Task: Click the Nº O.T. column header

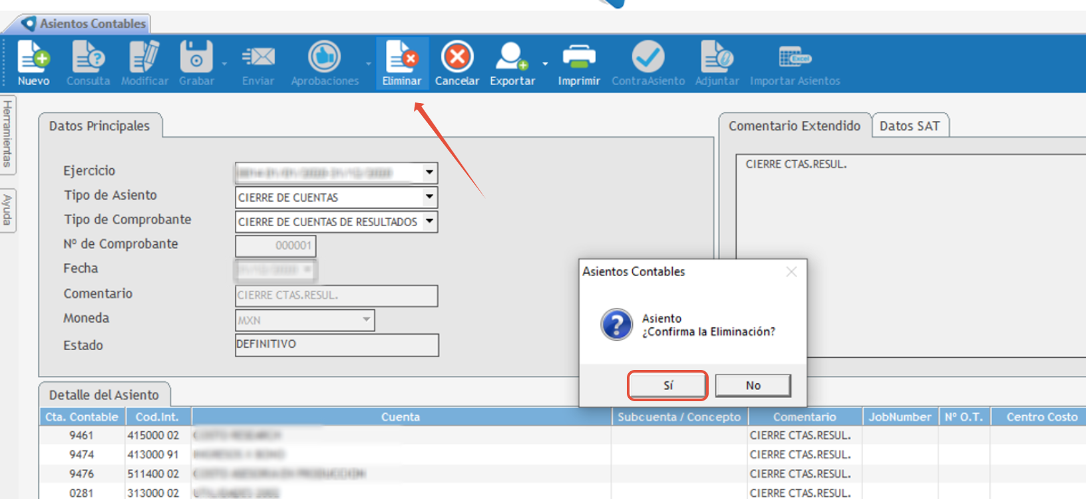Action: (x=964, y=417)
